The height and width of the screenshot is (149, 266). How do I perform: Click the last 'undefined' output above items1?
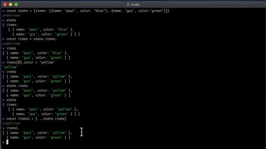coord(11,123)
